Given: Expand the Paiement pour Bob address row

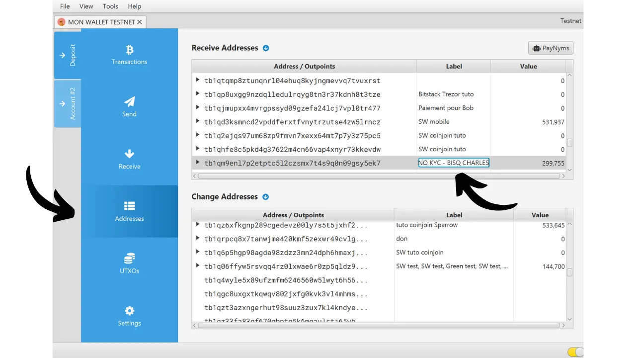Looking at the screenshot, I should coord(198,108).
